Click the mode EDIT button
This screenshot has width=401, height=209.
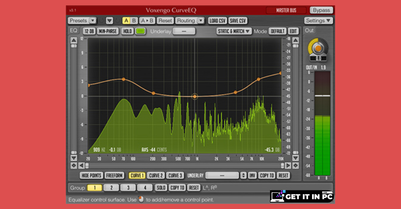[293, 31]
